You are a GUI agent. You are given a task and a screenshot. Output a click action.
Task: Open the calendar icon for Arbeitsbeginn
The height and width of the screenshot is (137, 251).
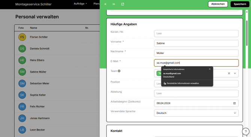click(x=235, y=103)
